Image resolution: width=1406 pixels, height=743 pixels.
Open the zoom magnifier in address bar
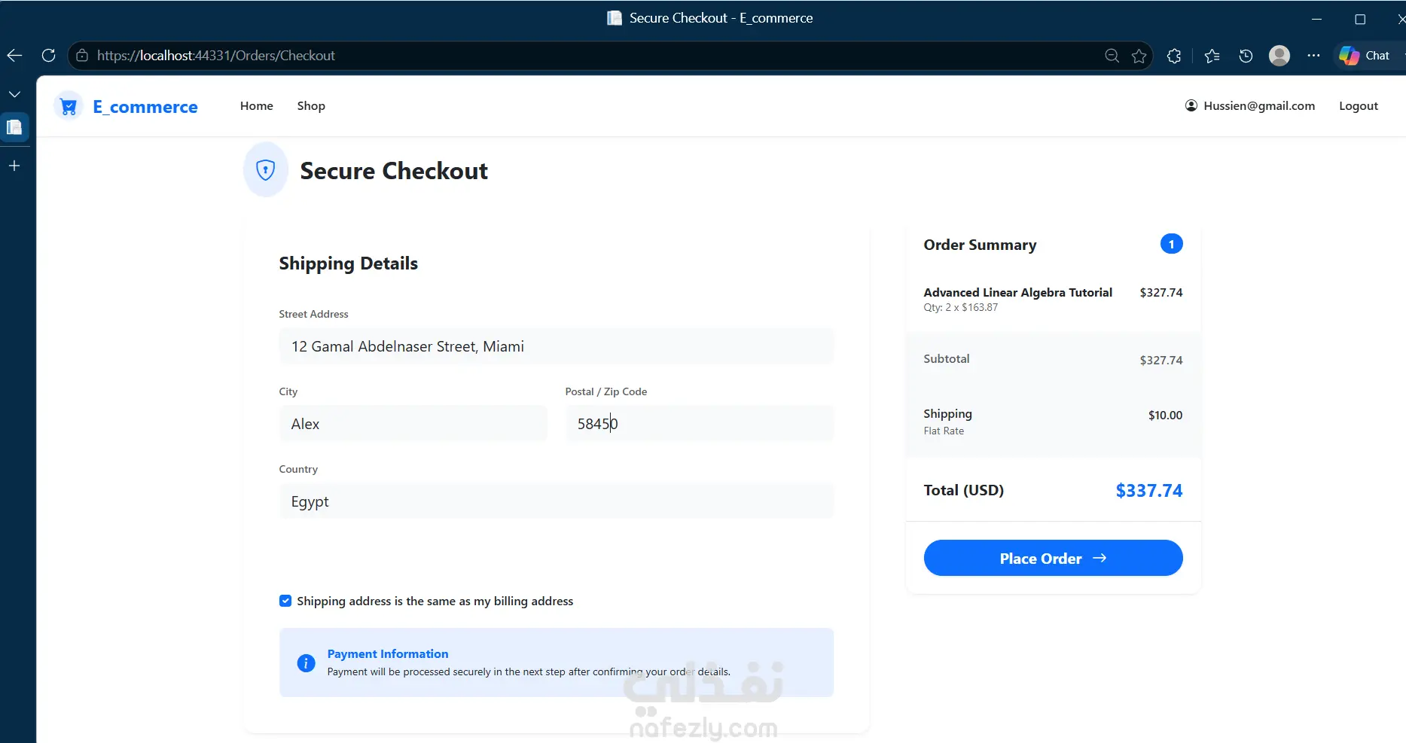point(1112,56)
